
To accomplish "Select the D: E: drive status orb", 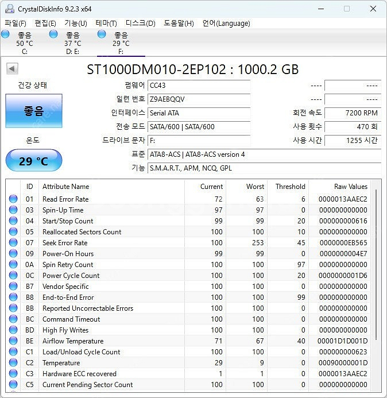I will click(53, 34).
